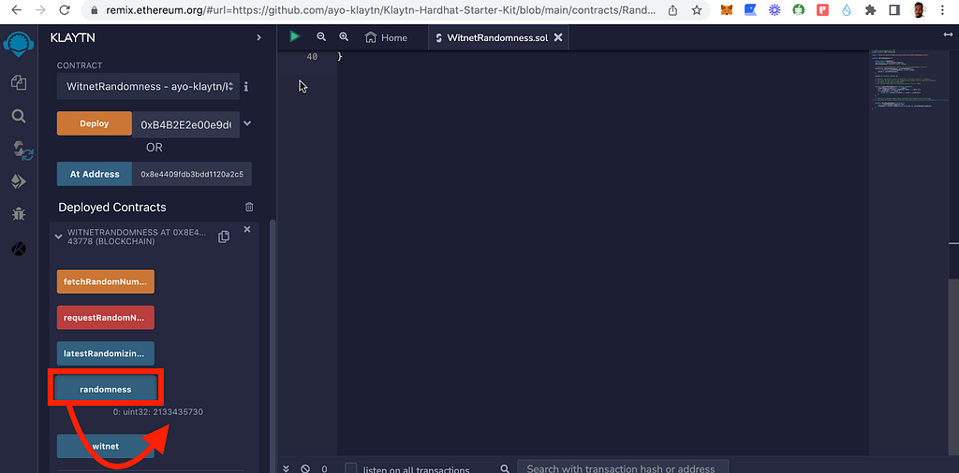Open the user profile avatar

(x=919, y=10)
